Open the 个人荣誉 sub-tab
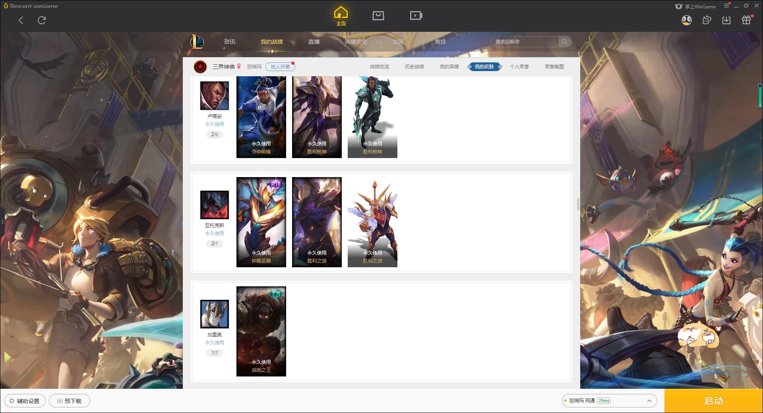This screenshot has height=413, width=763. tap(519, 67)
